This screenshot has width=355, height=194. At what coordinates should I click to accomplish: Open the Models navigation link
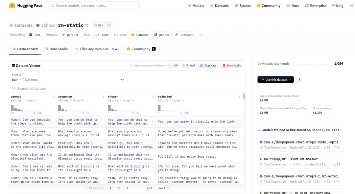tap(196, 6)
